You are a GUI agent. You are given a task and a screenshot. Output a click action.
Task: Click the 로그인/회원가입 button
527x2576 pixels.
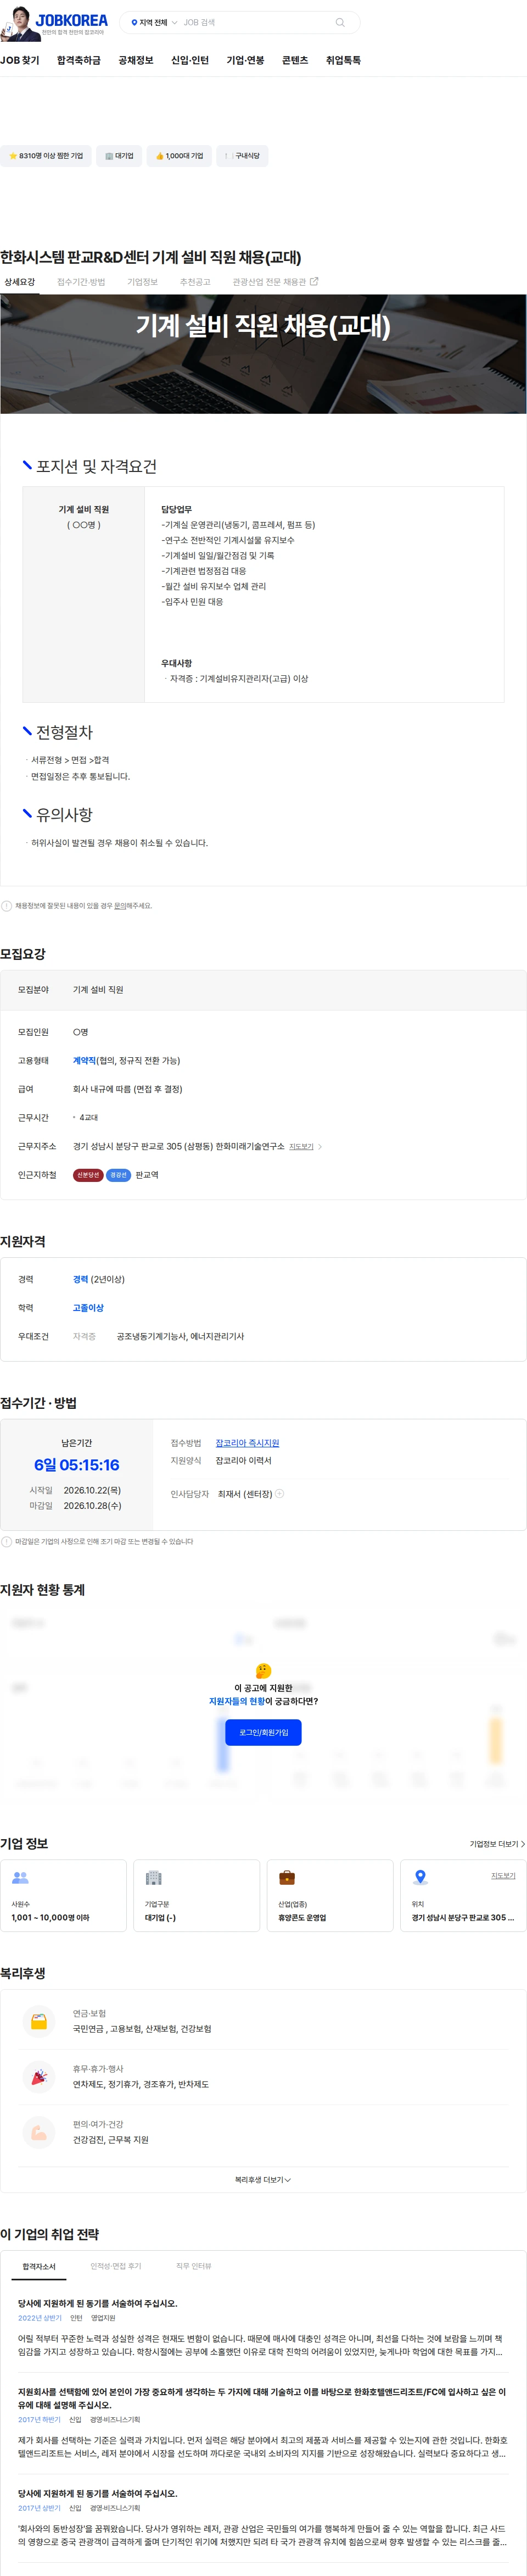(263, 1732)
